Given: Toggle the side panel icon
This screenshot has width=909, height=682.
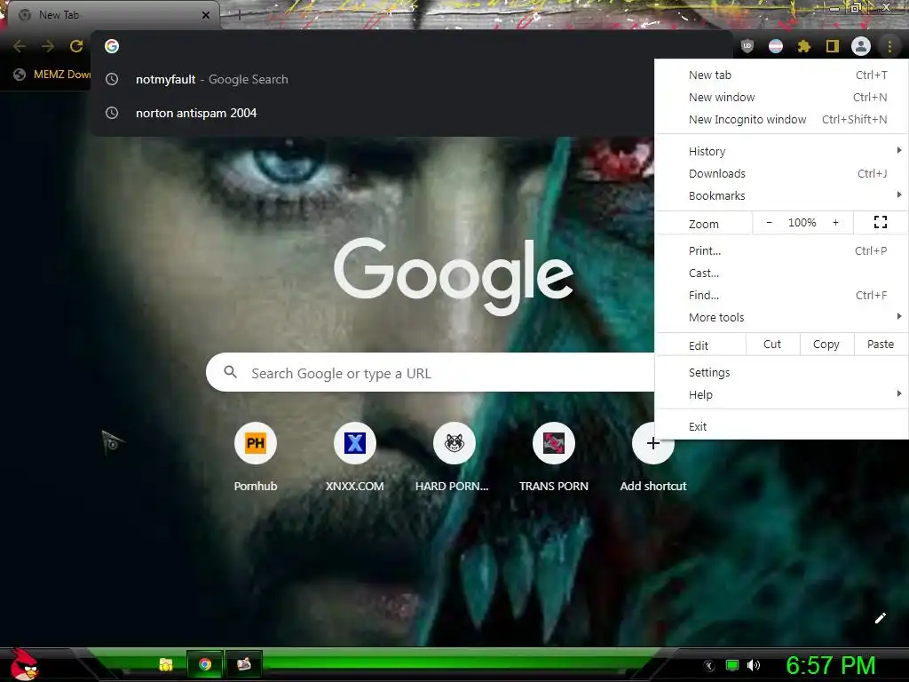Looking at the screenshot, I should (x=833, y=46).
